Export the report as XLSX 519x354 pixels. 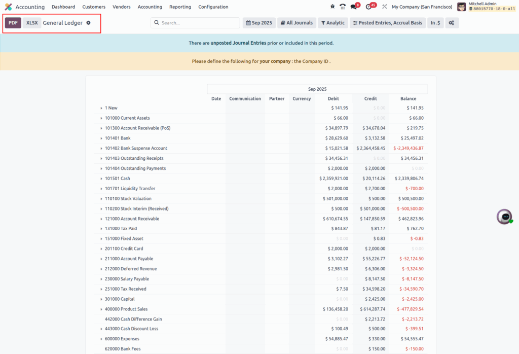click(x=32, y=23)
